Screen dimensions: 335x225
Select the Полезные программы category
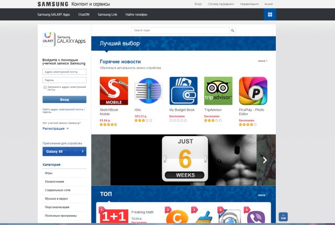point(64,216)
